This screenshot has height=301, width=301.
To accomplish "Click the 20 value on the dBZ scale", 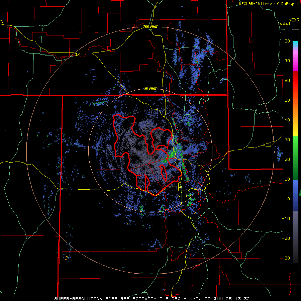I will tap(287, 160).
